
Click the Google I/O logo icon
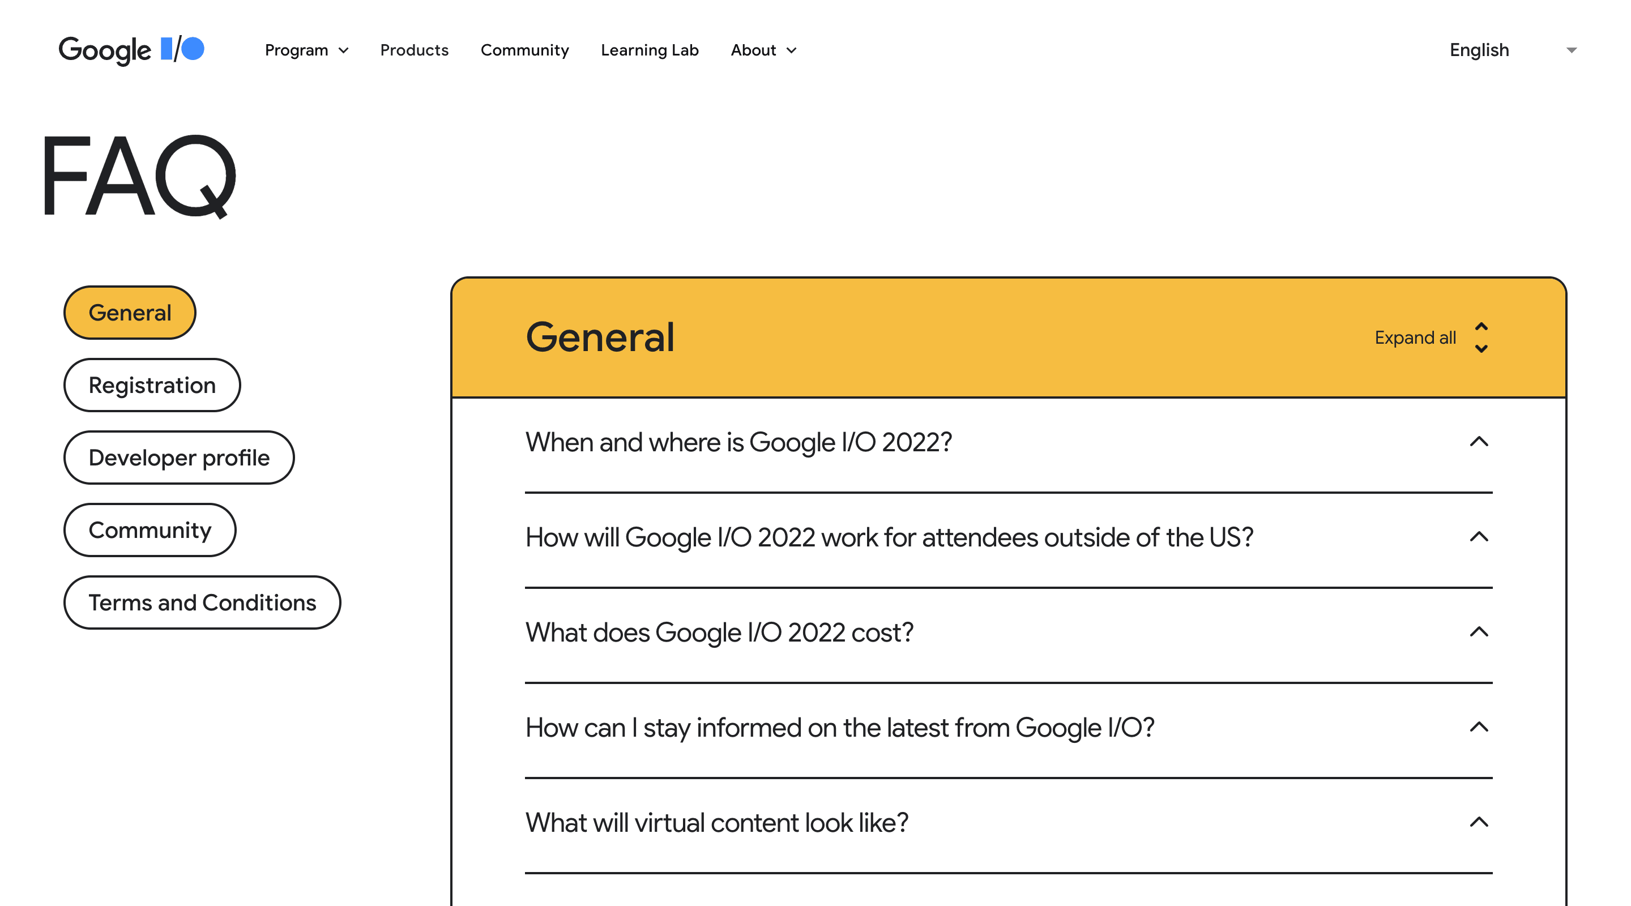coord(130,49)
